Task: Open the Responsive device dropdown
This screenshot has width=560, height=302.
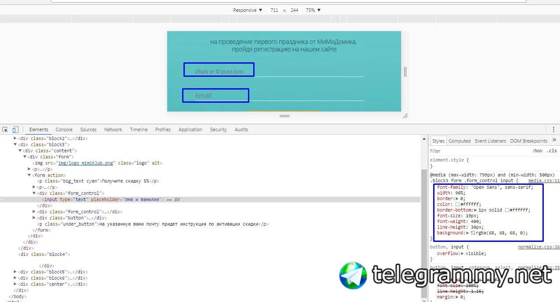Action: point(248,10)
